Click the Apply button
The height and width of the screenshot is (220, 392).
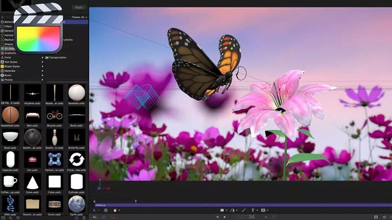[x=78, y=7]
